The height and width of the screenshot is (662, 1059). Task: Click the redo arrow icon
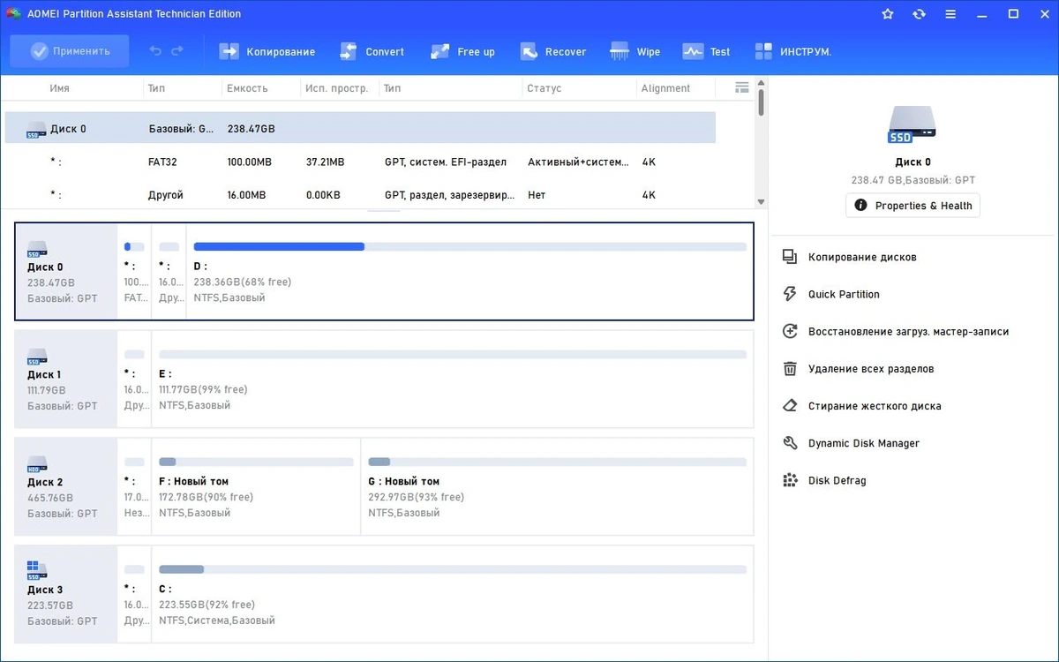pyautogui.click(x=177, y=51)
